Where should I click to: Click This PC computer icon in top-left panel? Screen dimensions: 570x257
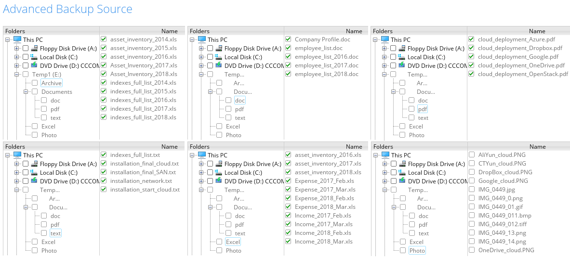coord(17,39)
